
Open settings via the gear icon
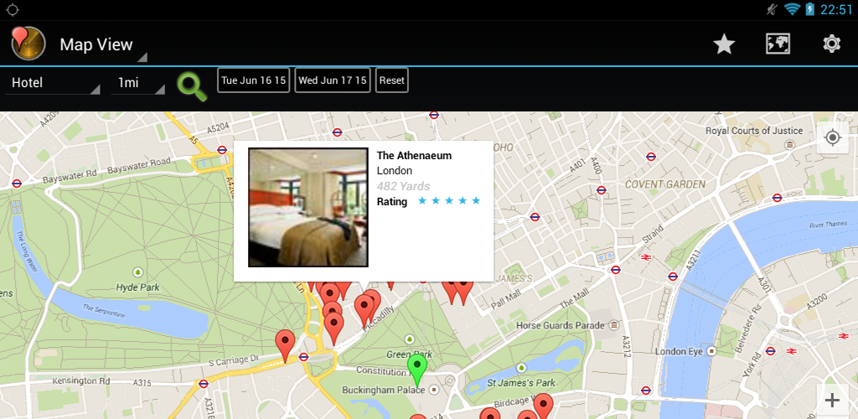[831, 44]
